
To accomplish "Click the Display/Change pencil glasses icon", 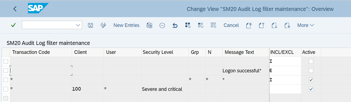I will [103, 25].
